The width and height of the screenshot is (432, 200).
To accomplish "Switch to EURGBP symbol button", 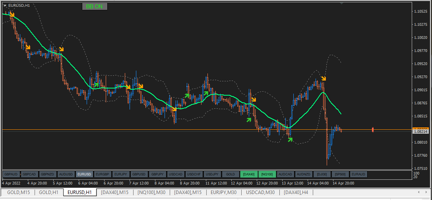I will [x=103, y=174].
